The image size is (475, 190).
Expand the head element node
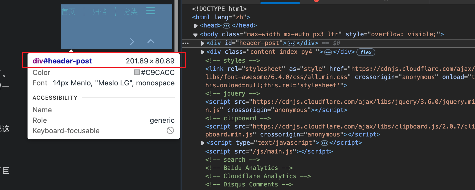196,26
